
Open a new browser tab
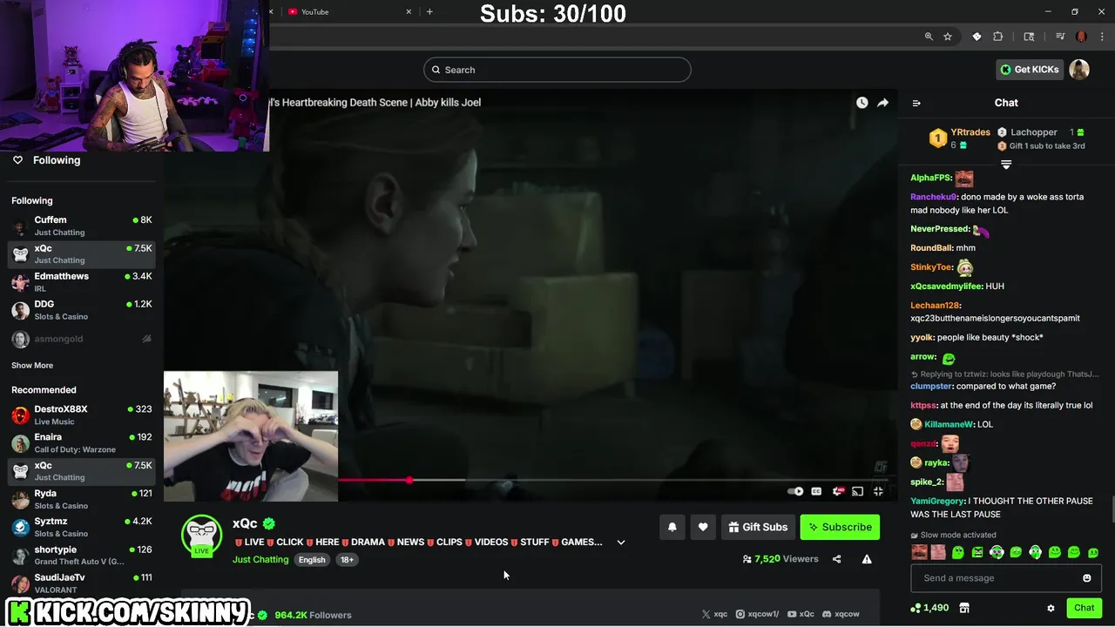(429, 11)
